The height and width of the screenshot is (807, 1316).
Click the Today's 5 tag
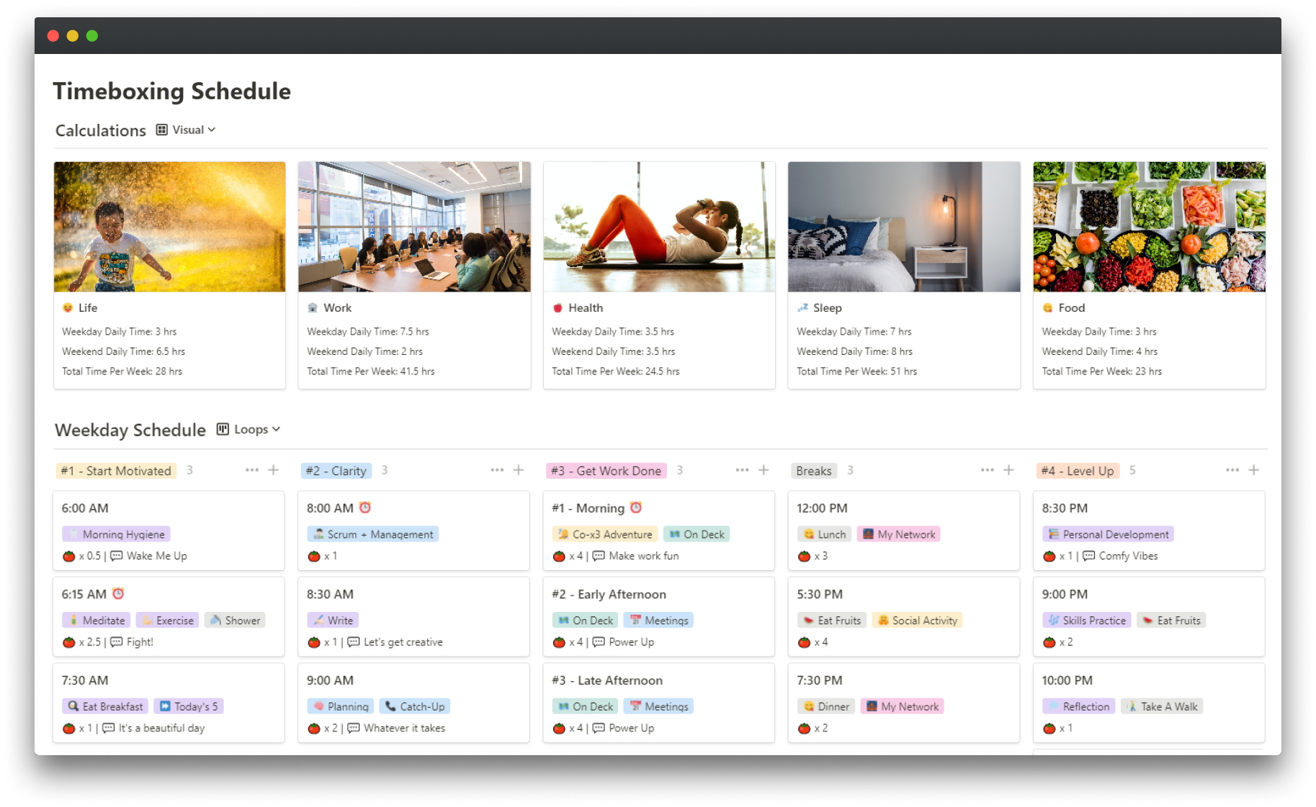(x=189, y=706)
